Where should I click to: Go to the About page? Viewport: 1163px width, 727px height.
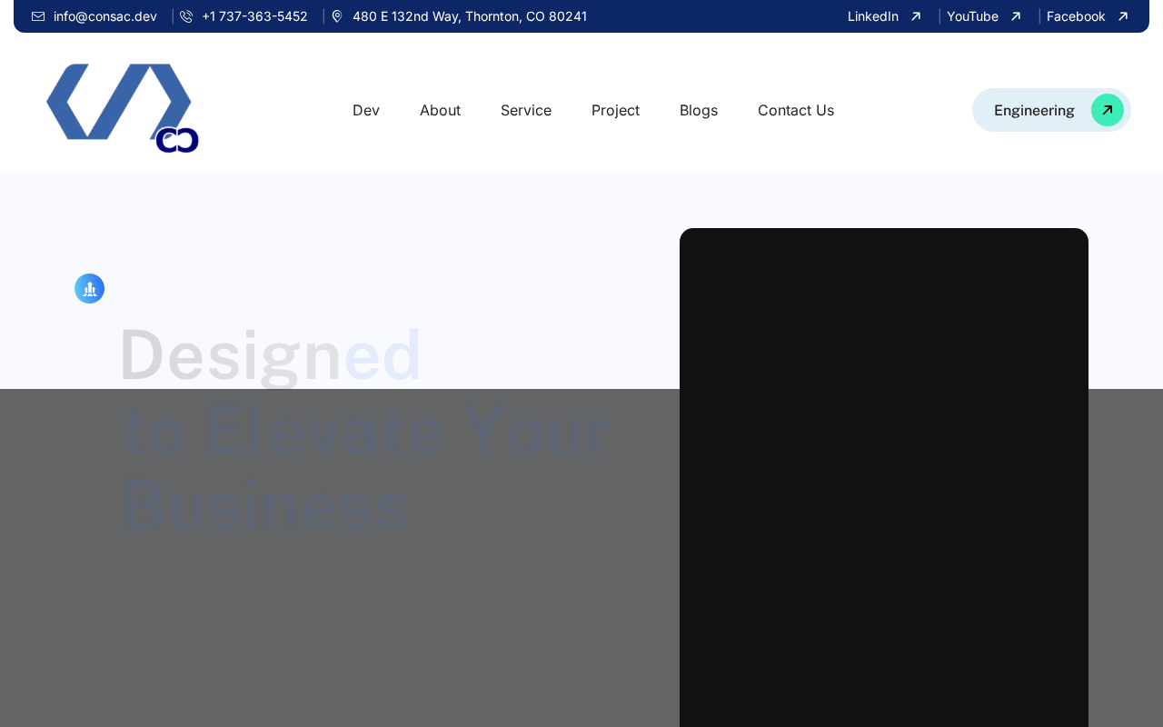(x=440, y=110)
